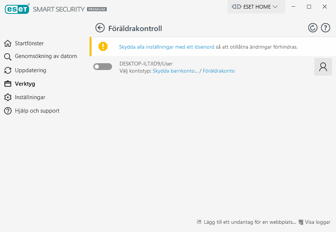This screenshot has height=232, width=336.
Task: Click the back arrow next to Föräldrakontroll
Action: (100, 28)
